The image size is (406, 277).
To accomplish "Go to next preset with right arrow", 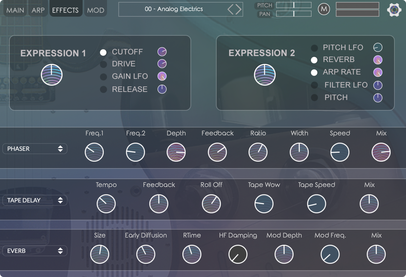I will (x=239, y=9).
